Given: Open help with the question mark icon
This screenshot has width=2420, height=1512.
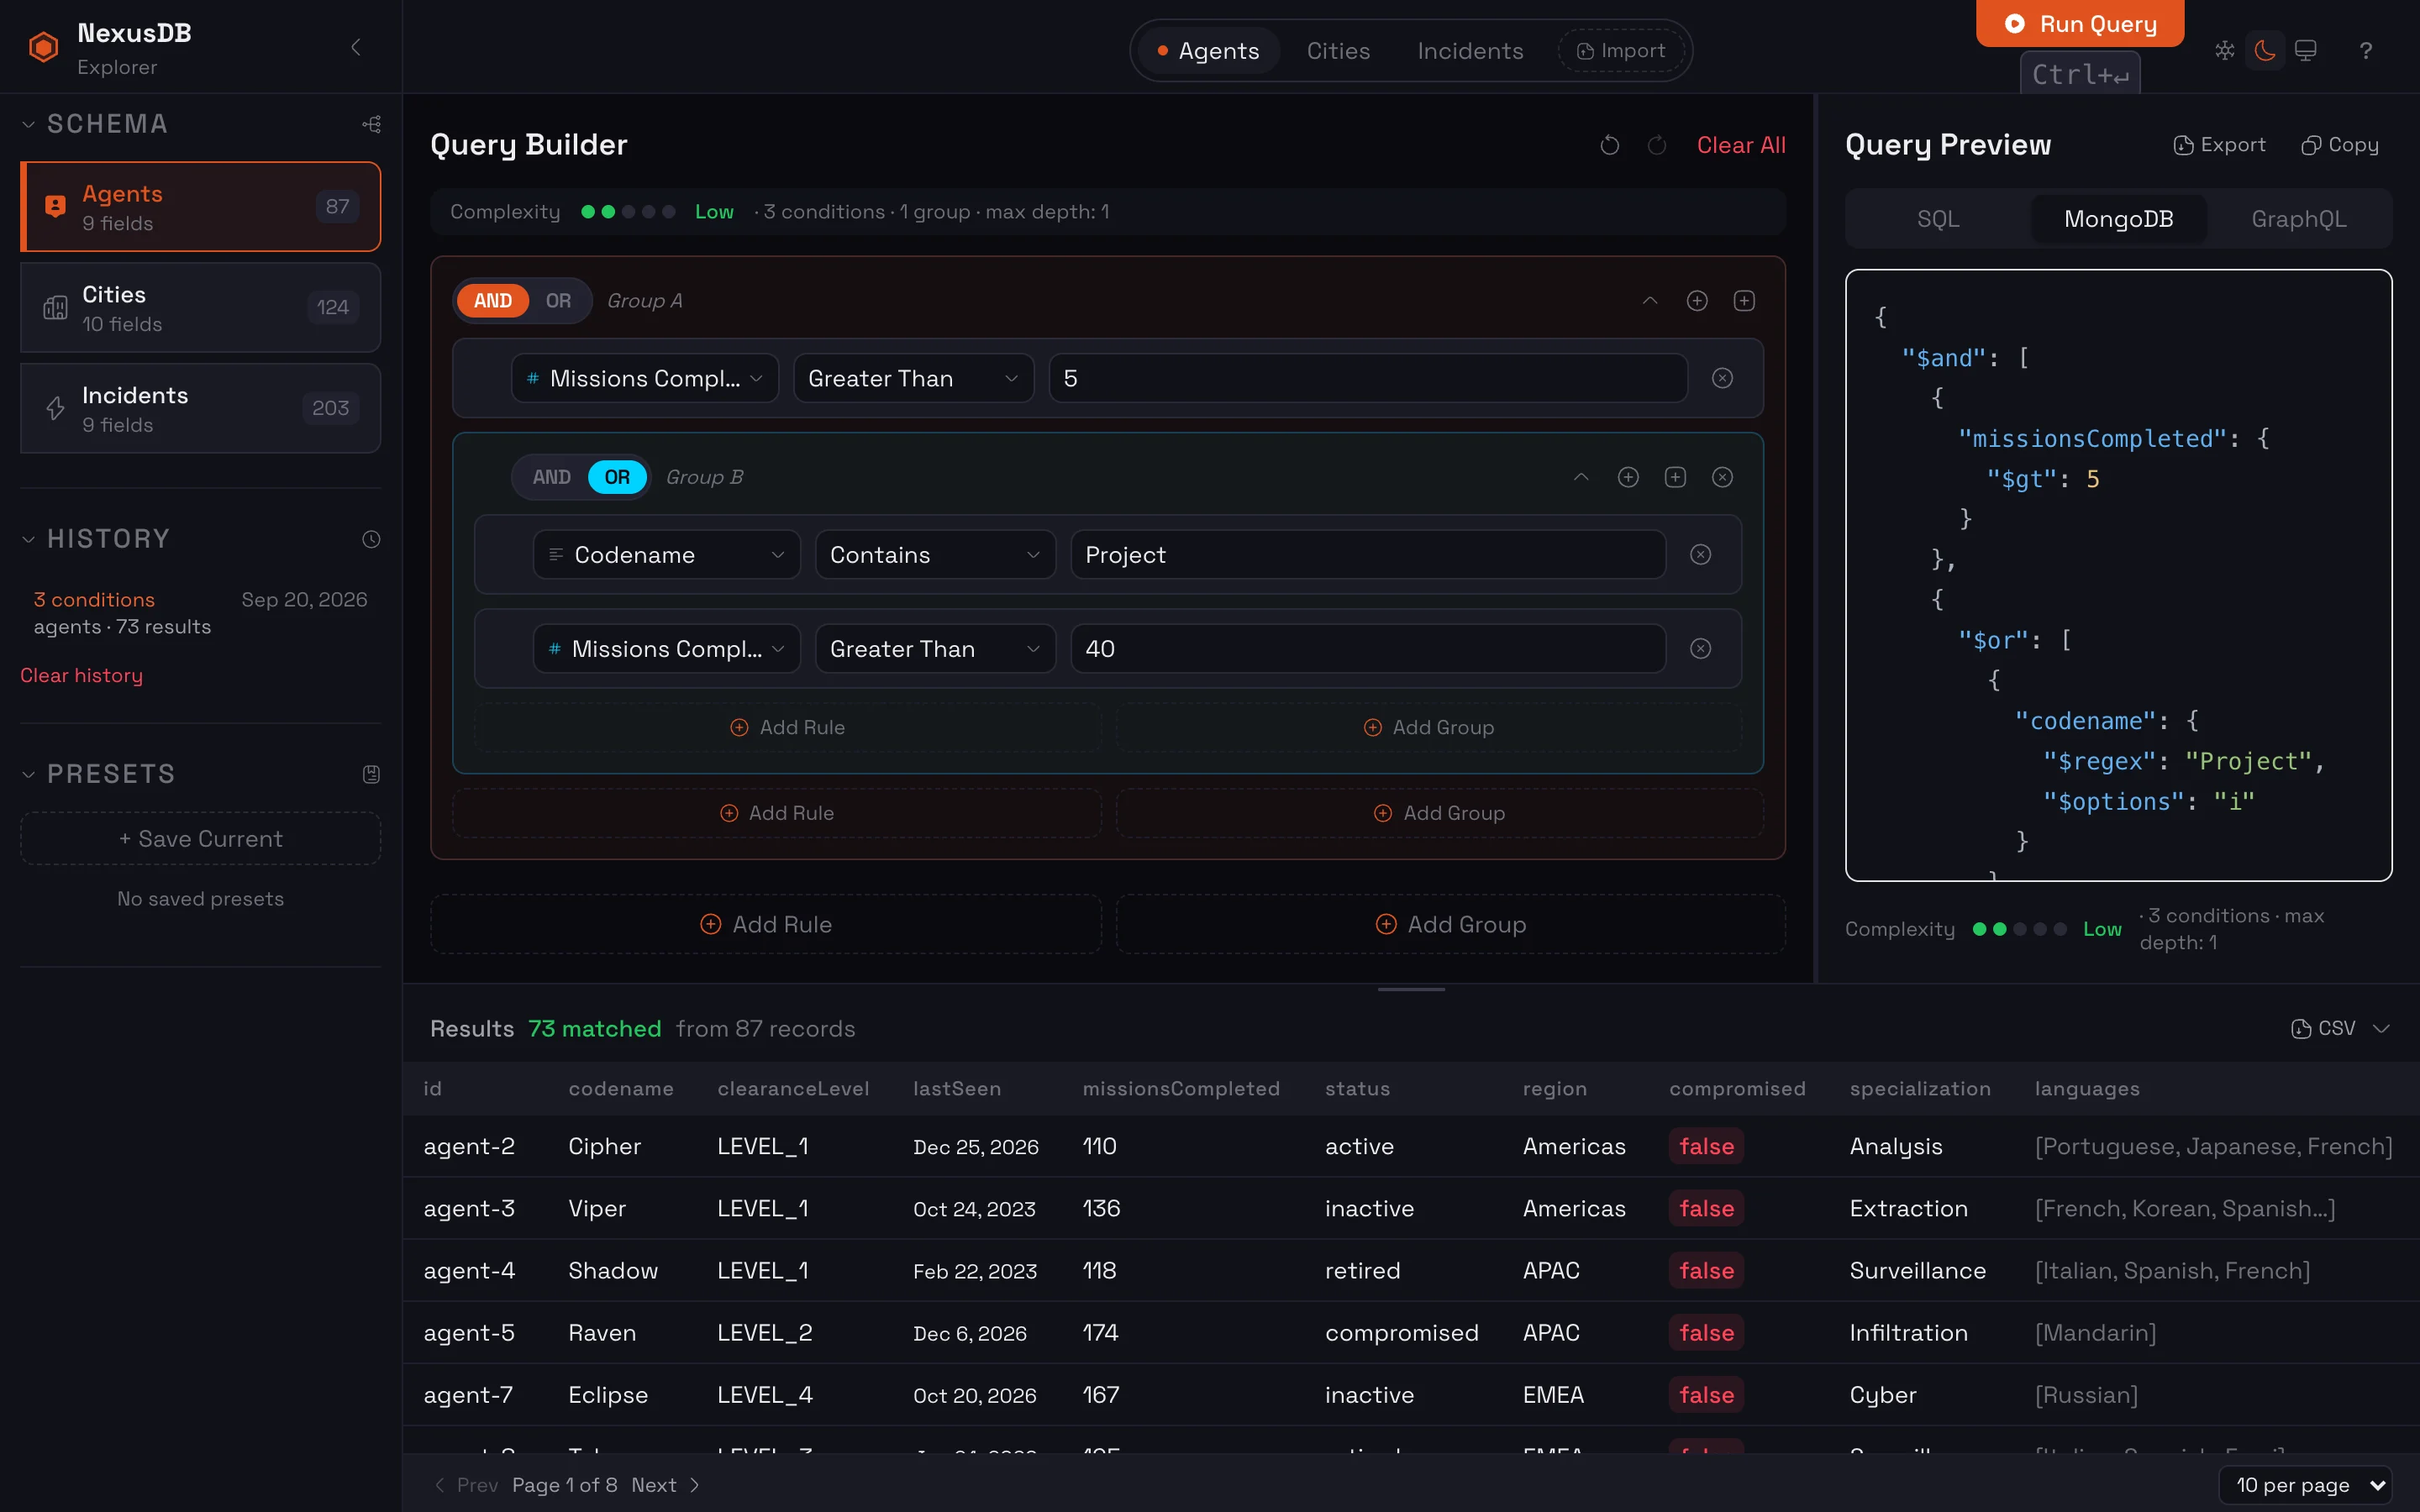Looking at the screenshot, I should click(x=2365, y=50).
